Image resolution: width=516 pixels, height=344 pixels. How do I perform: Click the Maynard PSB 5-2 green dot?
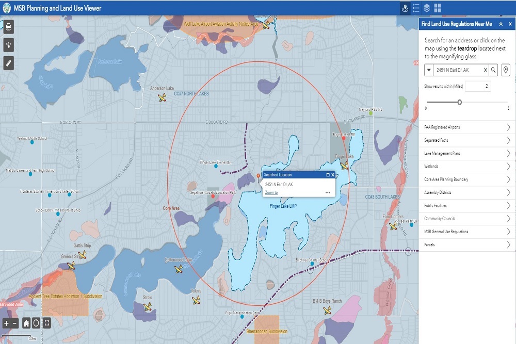coord(370,113)
